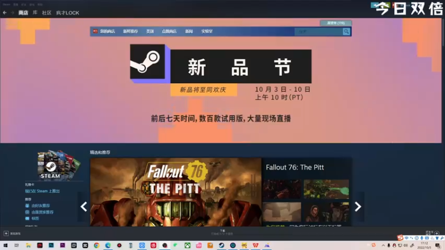Open 新闻 news menu item
The width and height of the screenshot is (445, 250).
coord(189,31)
